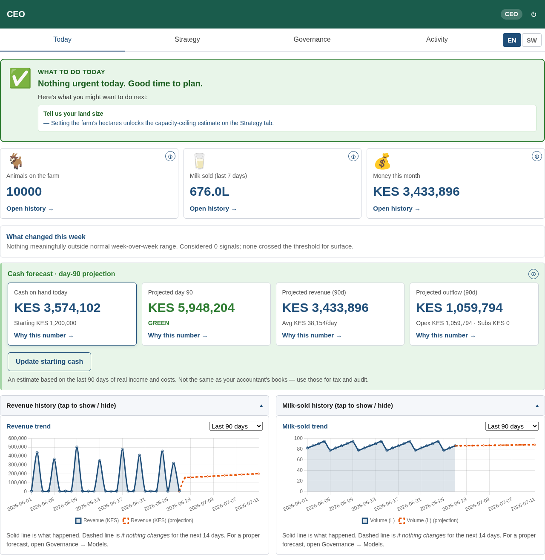
Task: Open the Governance tab
Action: 312,40
